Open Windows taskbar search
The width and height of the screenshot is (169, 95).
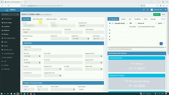[x=5, y=94]
